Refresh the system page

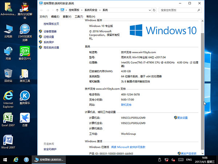154,9
